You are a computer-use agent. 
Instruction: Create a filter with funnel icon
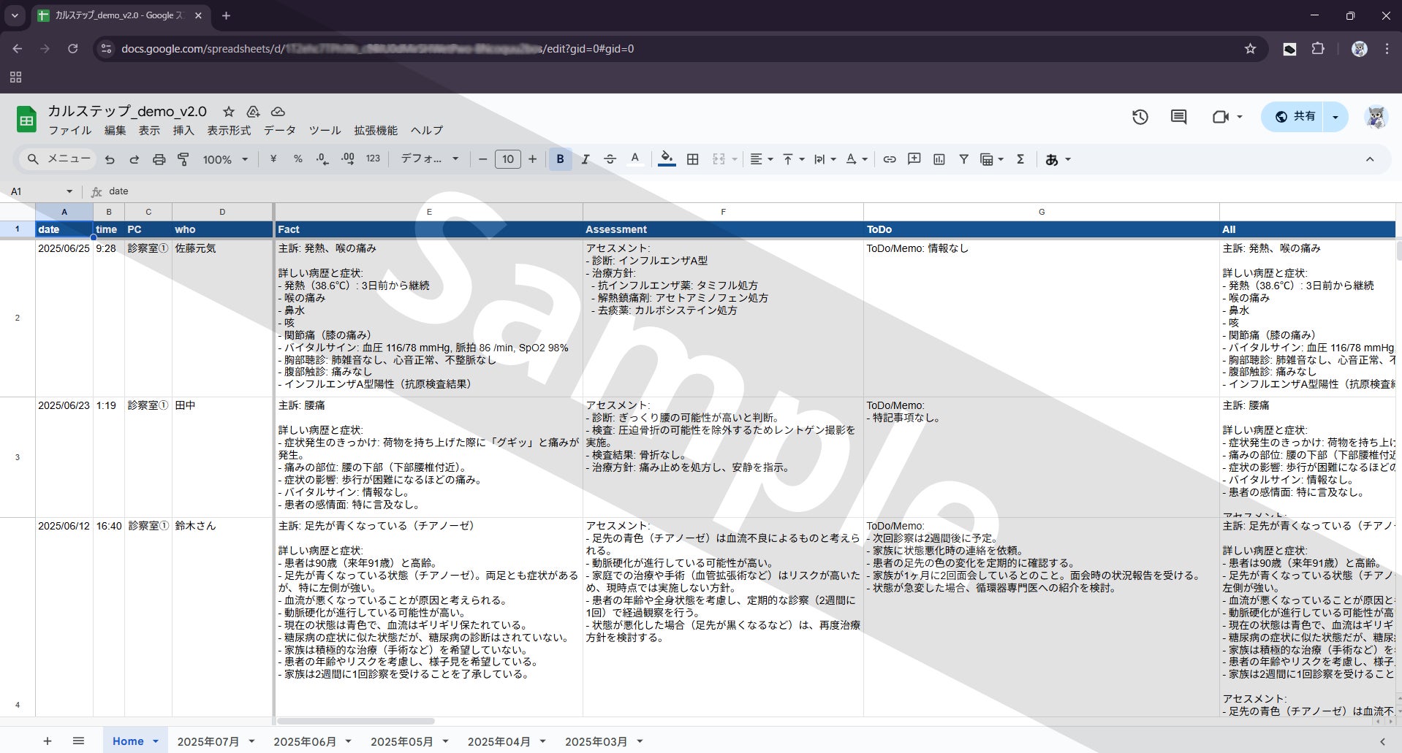[x=964, y=159]
